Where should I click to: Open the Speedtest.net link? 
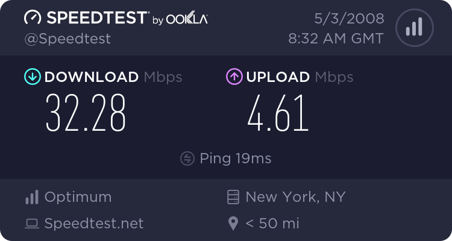pyautogui.click(x=94, y=224)
